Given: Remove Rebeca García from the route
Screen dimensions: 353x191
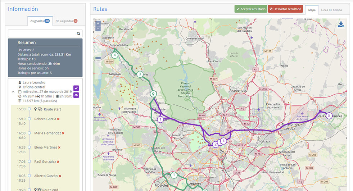Looking at the screenshot, I should pyautogui.click(x=58, y=119).
